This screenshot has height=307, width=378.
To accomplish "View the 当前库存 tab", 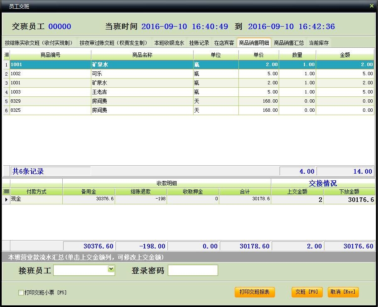I will pyautogui.click(x=319, y=43).
